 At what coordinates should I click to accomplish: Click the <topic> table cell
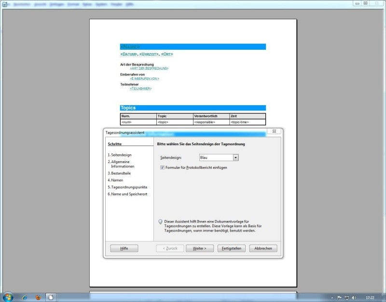click(x=175, y=122)
